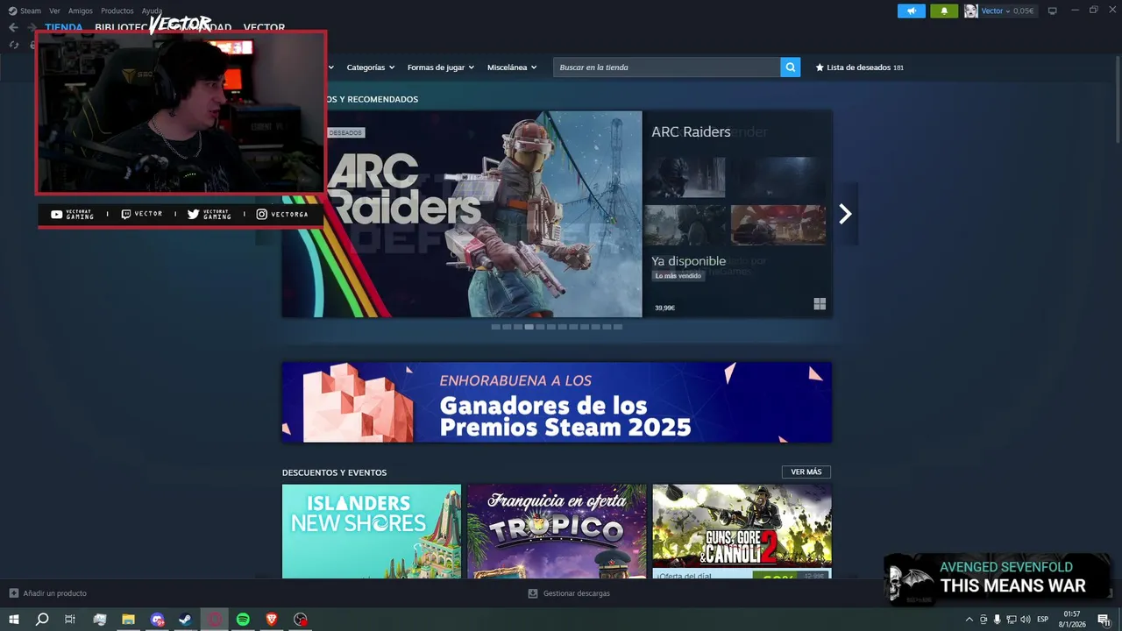Click the store page vertical scrollbar
1122x631 pixels.
(x=1118, y=98)
